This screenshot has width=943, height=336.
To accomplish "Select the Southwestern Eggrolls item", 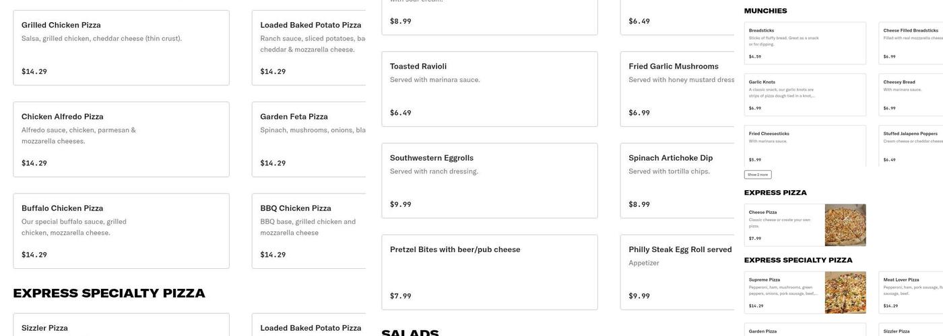I will tap(489, 180).
